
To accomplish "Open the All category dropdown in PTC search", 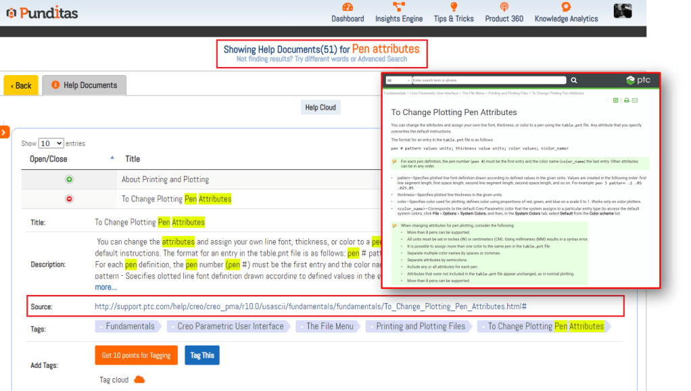I will (x=398, y=80).
